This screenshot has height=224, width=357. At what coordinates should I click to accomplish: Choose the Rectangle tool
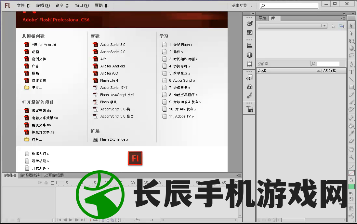351,87
